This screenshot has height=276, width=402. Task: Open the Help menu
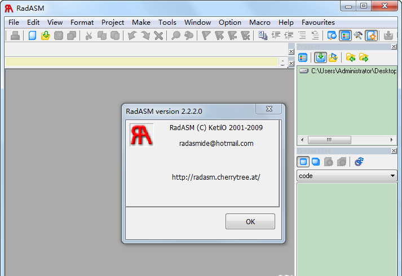(x=286, y=23)
